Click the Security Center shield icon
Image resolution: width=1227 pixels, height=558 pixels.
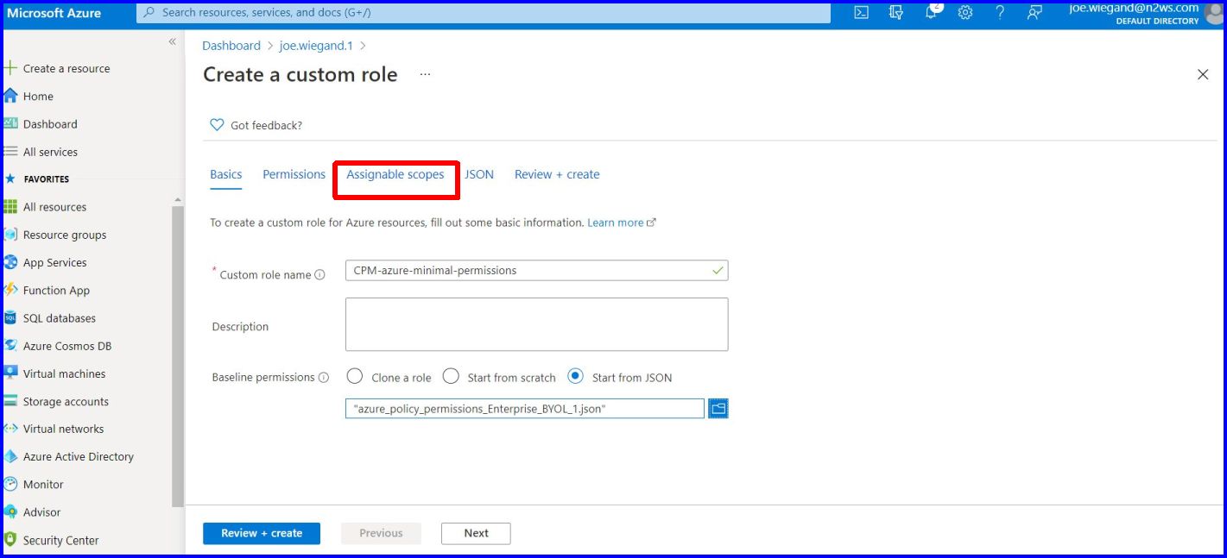tap(10, 540)
